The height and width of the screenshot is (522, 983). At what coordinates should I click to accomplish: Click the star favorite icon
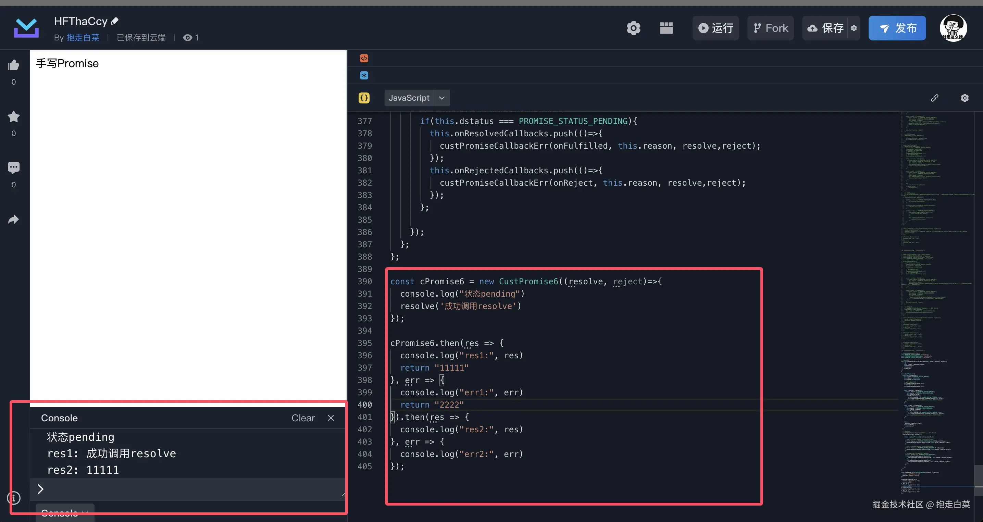tap(14, 117)
